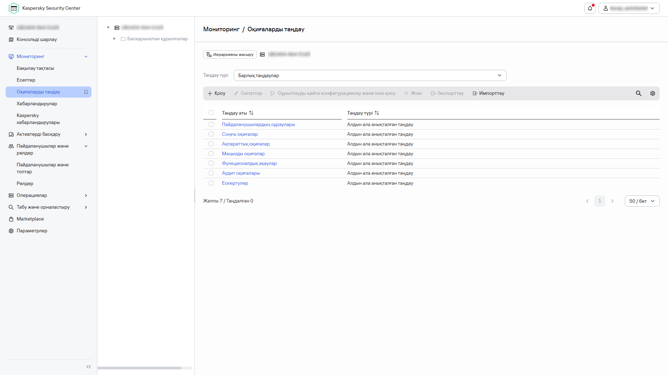
Task: Open the Маңызды оқиғалар selection link
Action: [x=243, y=153]
